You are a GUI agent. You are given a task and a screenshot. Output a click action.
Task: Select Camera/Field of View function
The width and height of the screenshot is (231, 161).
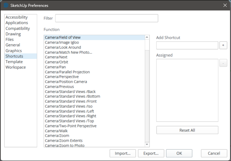[94, 37]
